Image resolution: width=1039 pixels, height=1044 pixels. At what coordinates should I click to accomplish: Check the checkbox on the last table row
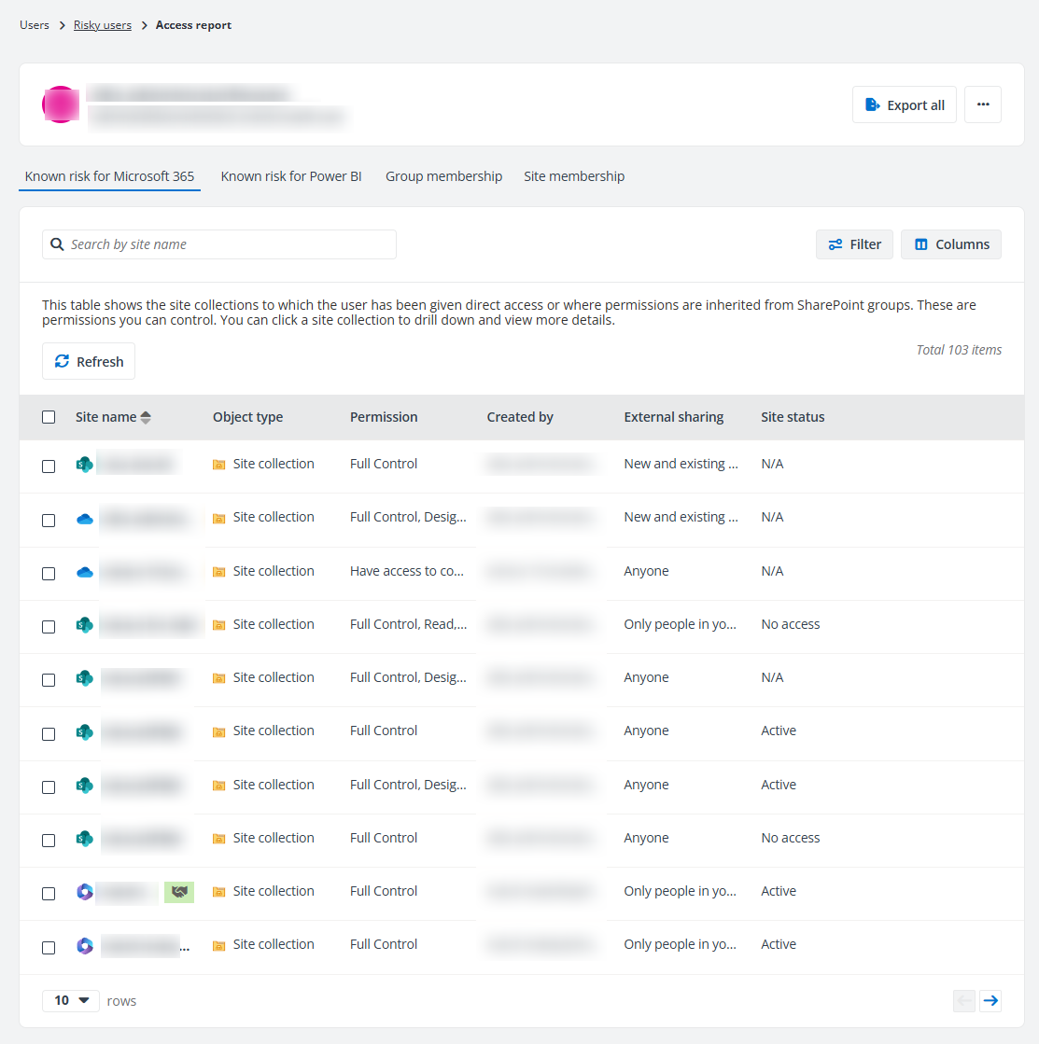pos(49,946)
